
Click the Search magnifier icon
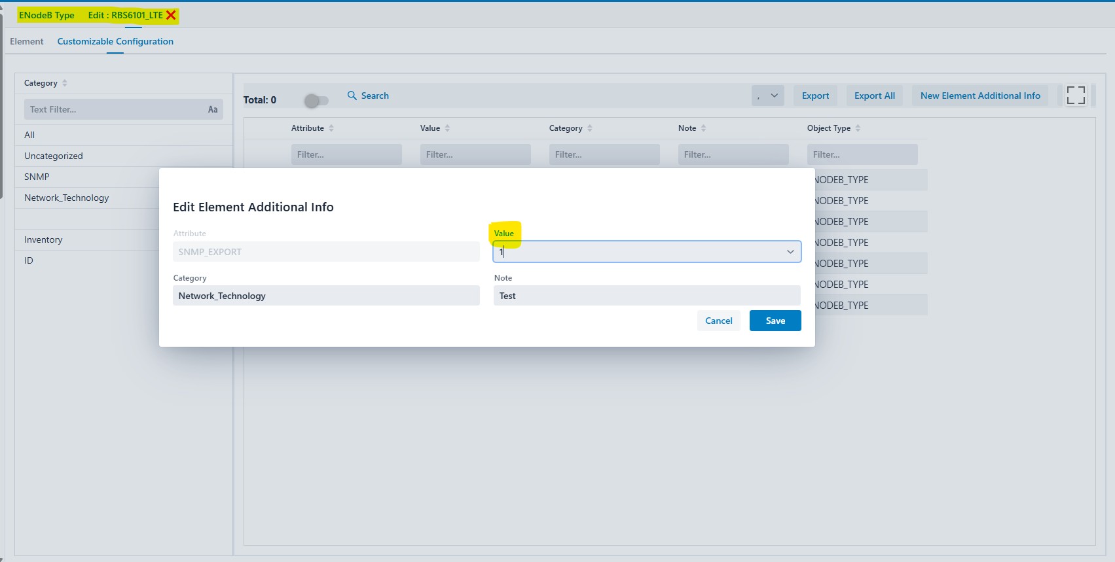[x=352, y=96]
